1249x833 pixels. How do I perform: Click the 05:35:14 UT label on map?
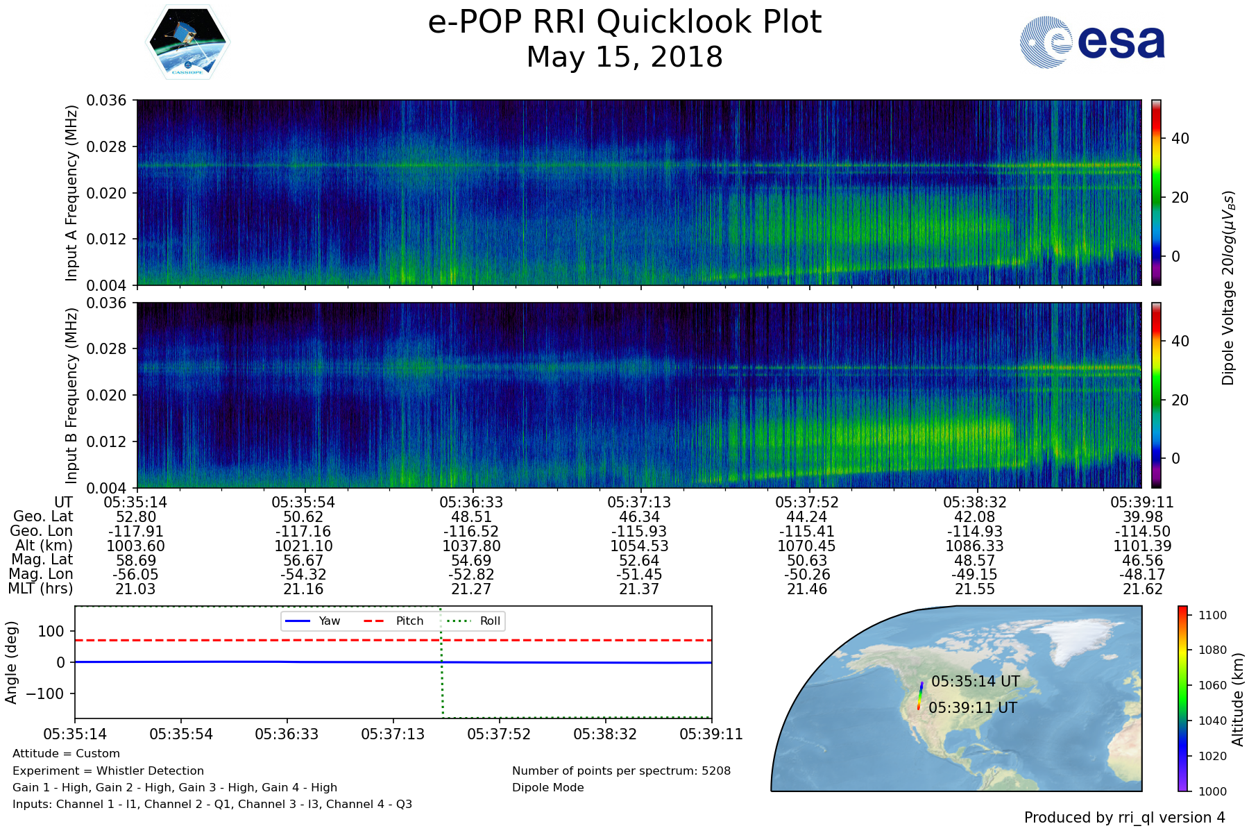(976, 682)
